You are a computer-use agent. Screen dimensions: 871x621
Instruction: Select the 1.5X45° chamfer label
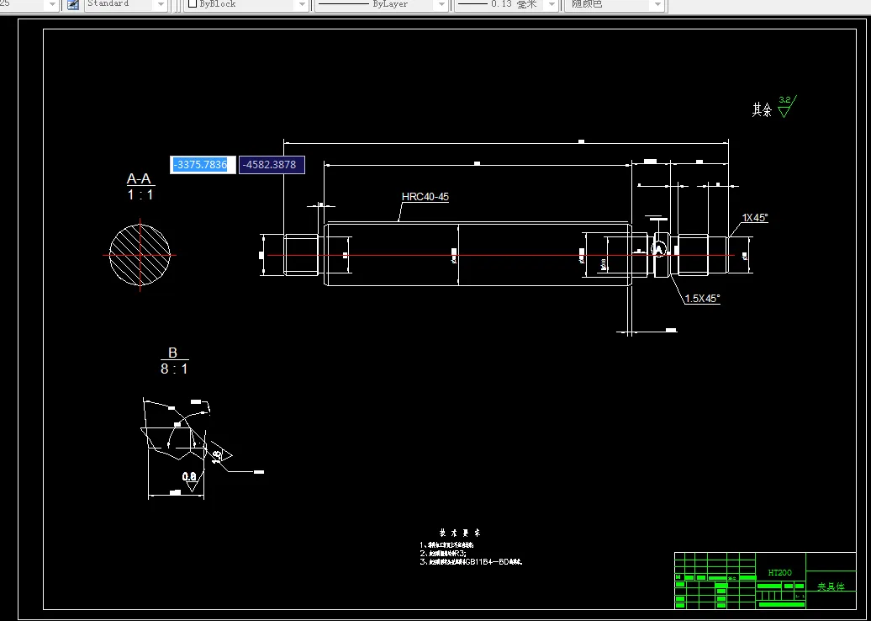702,299
